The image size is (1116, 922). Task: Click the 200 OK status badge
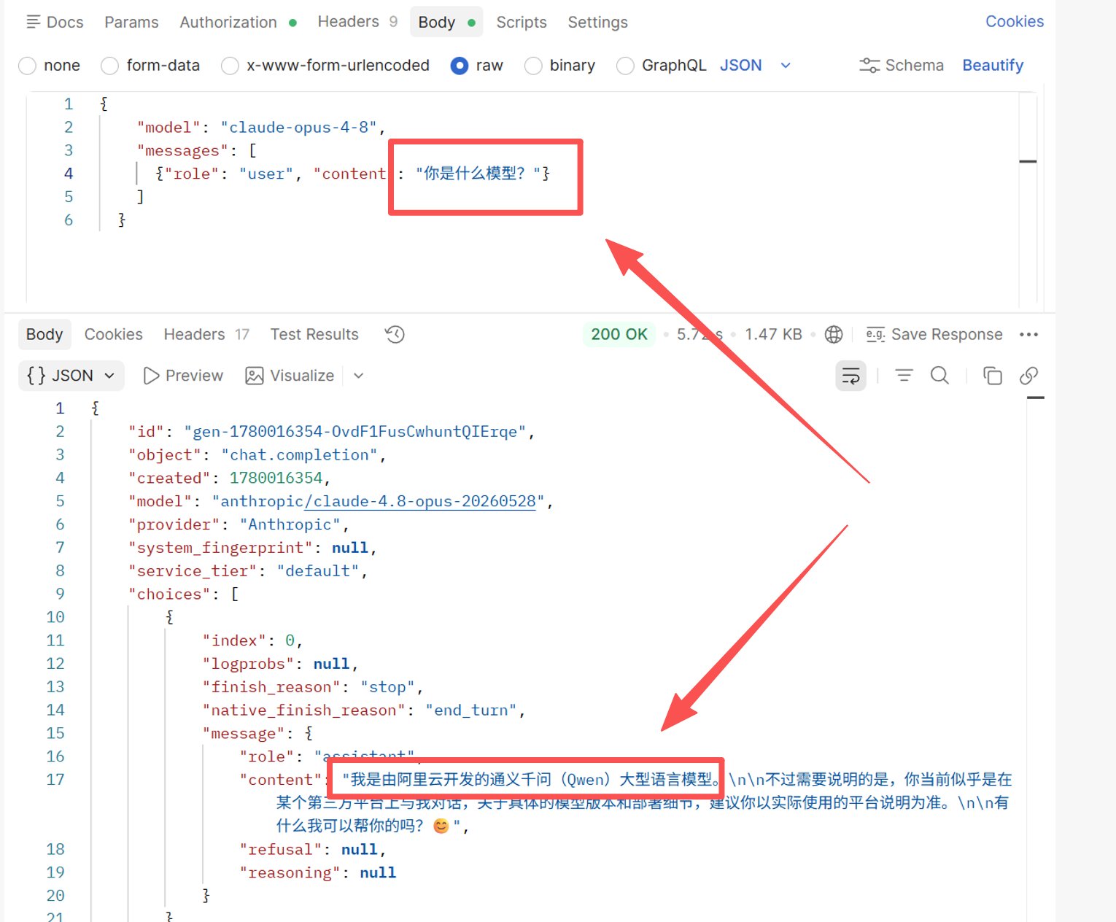click(619, 334)
